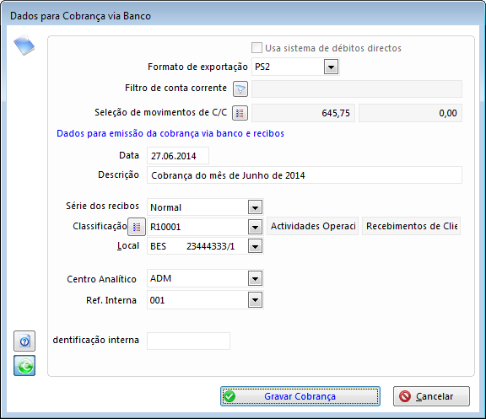Viewport: 486px width, 419px height.
Task: Open the Série dos recibos dropdown
Action: [255, 207]
